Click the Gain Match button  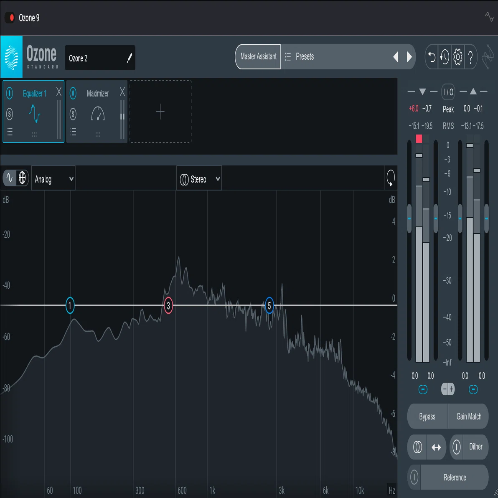[x=468, y=417]
